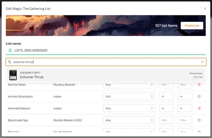Edit the list name field
This screenshot has height=138, width=212.
tap(106, 51)
